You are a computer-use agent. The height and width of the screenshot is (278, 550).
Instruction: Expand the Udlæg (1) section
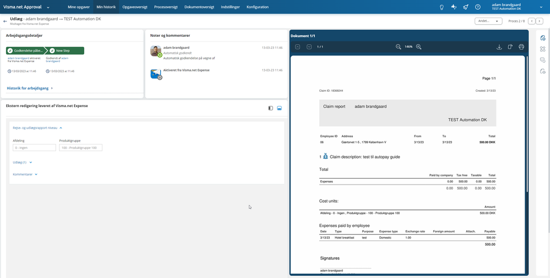click(23, 163)
